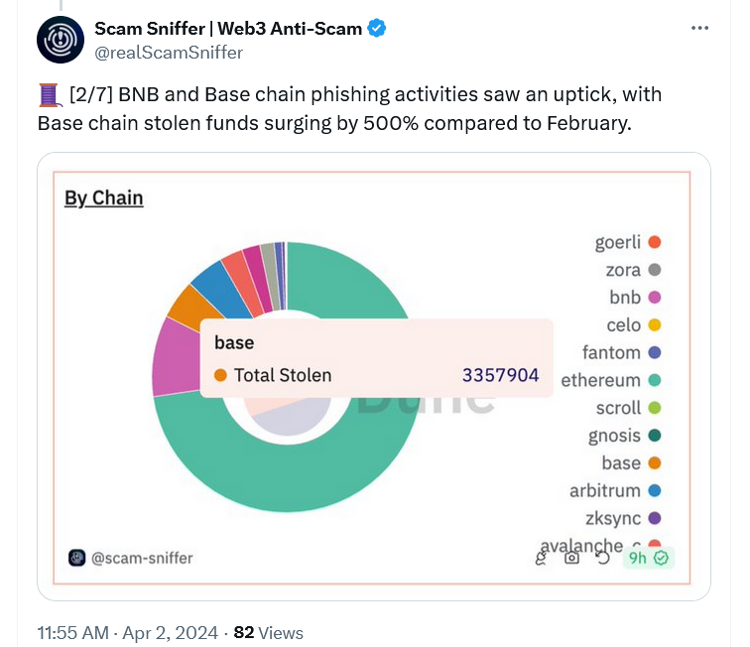Open the @realScamSniffer handle link

[168, 52]
